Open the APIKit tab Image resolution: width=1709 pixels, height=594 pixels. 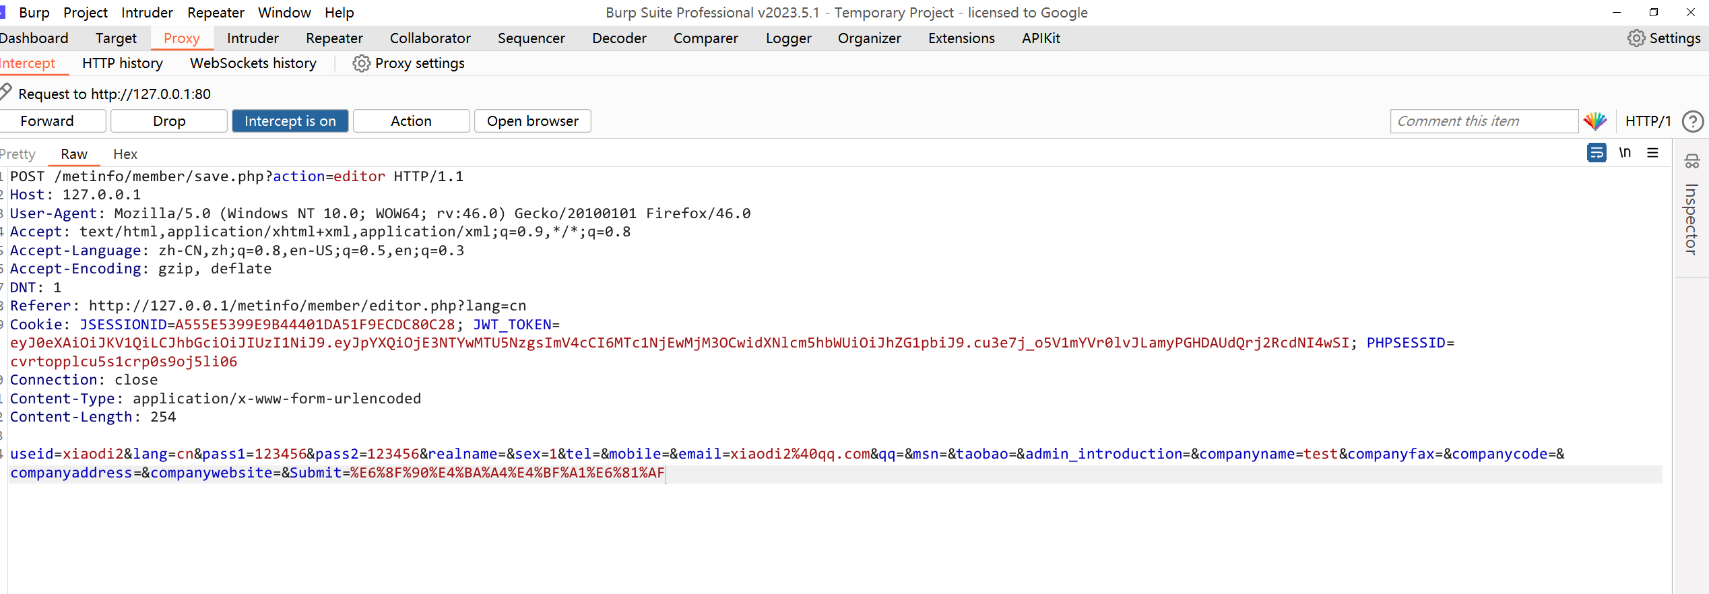click(x=1041, y=38)
